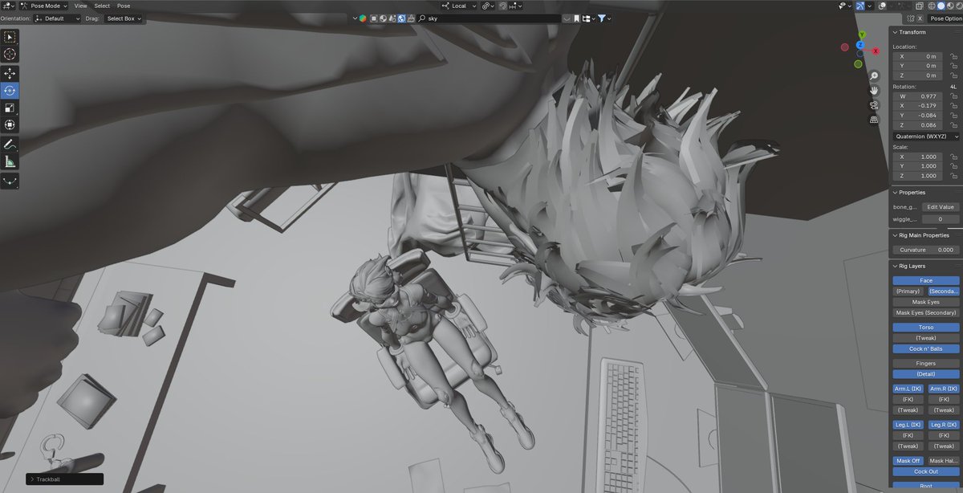
Task: Toggle the viewport overlays button
Action: click(883, 6)
